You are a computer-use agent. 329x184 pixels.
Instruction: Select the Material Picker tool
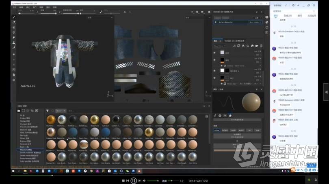pos(14,48)
